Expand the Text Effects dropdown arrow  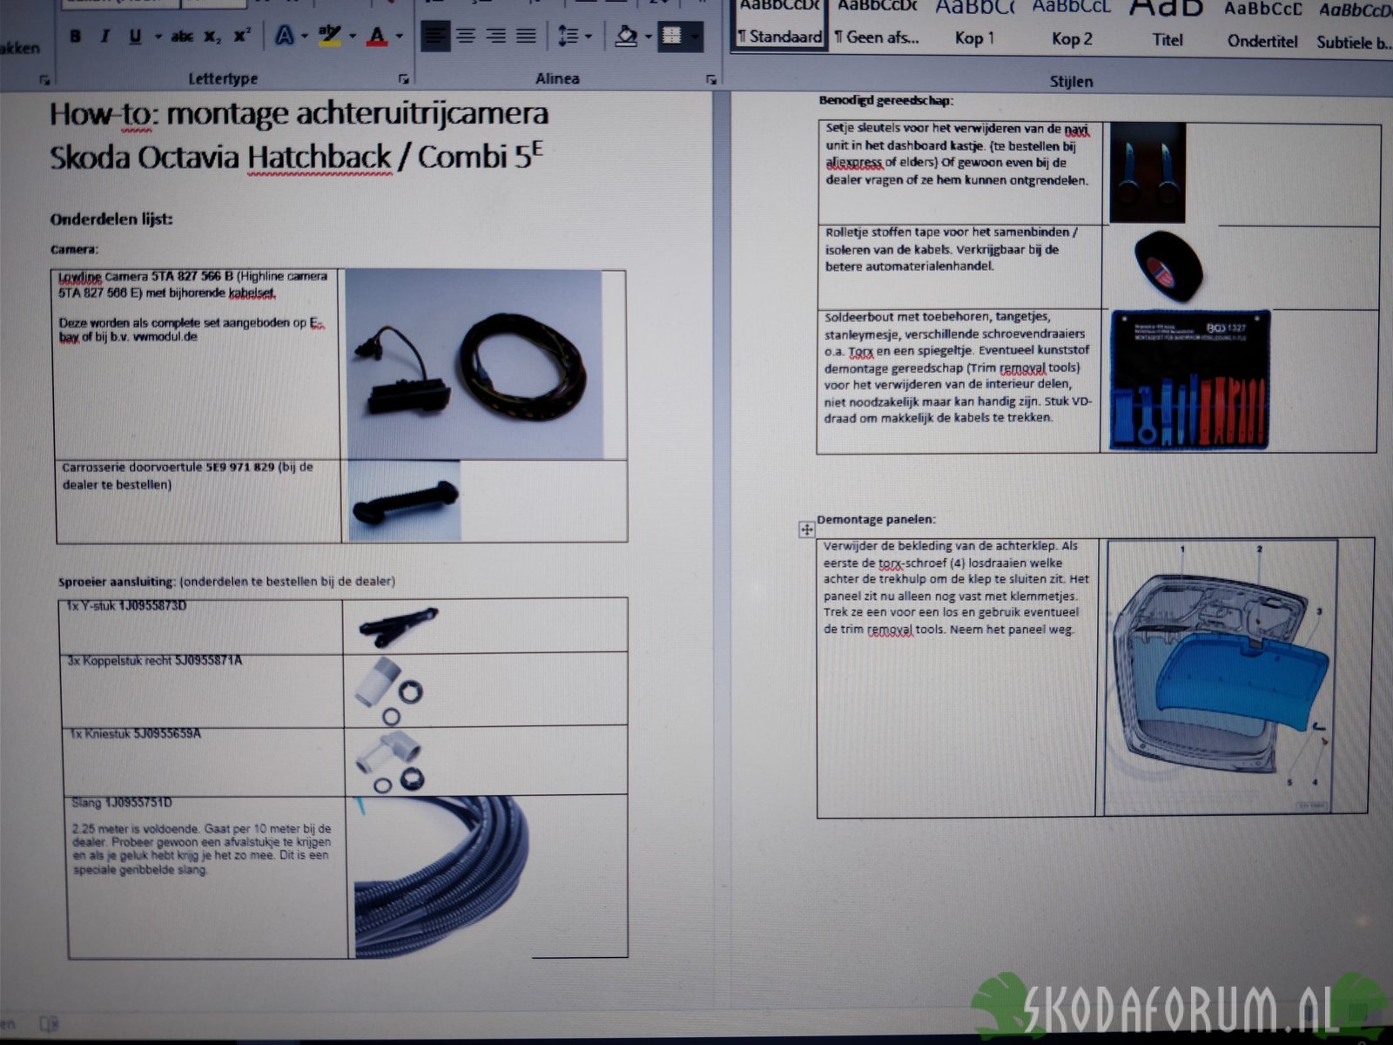(x=305, y=37)
